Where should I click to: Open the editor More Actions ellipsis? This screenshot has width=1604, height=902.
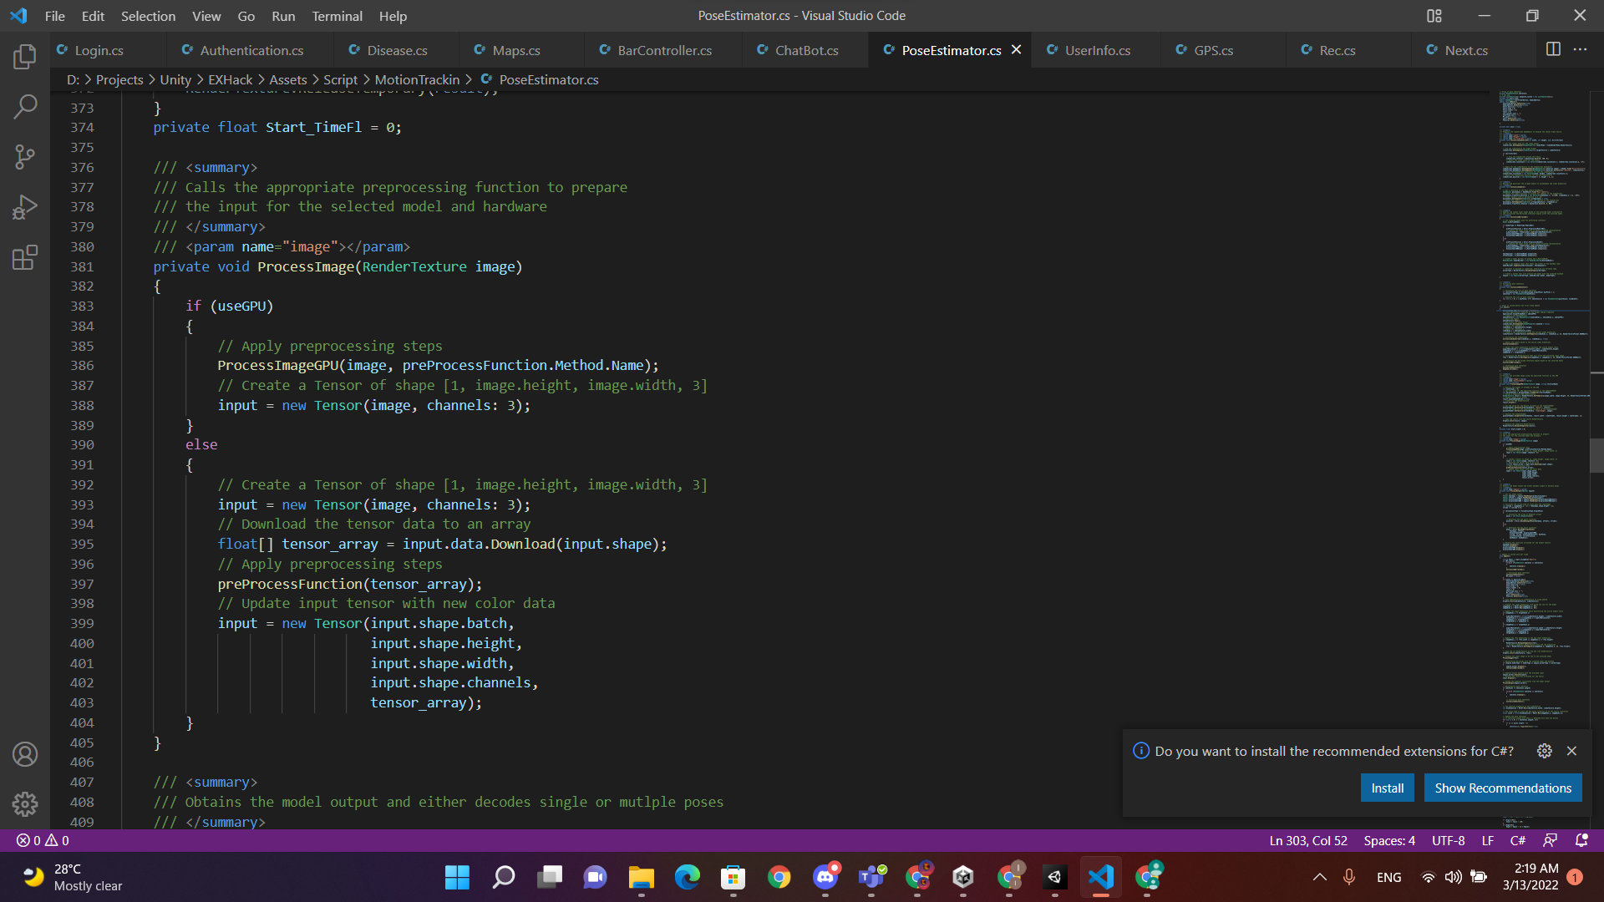point(1580,49)
